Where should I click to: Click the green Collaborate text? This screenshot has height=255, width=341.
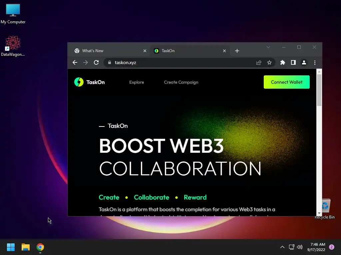(x=152, y=197)
